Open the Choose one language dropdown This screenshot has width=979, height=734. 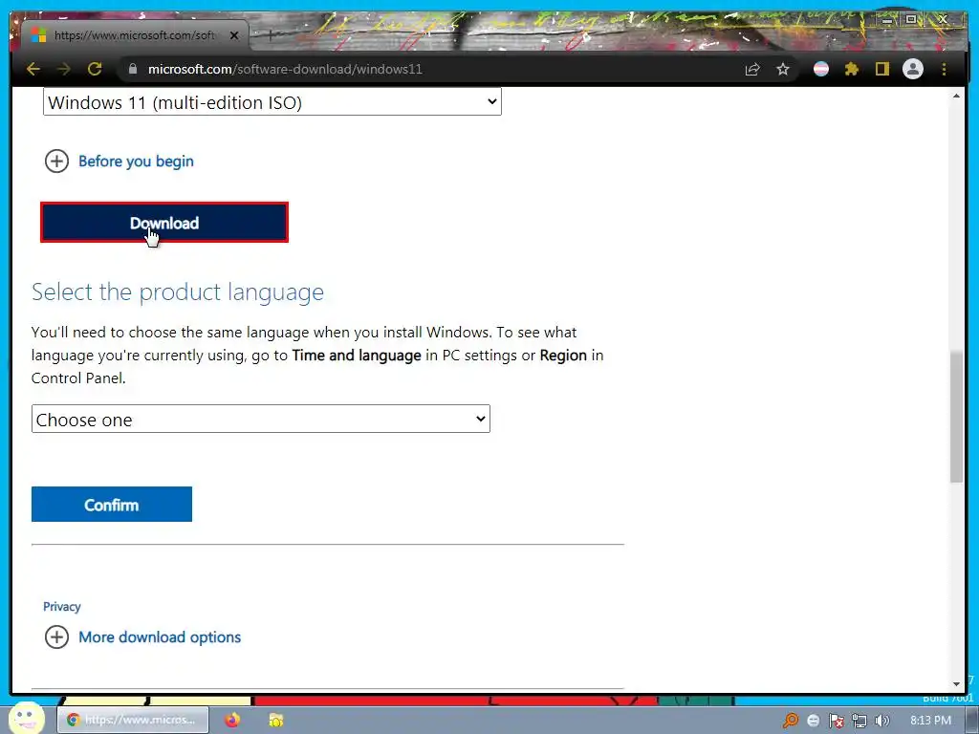(261, 419)
